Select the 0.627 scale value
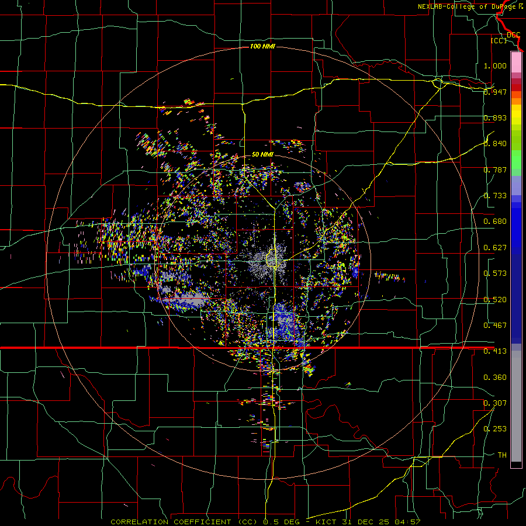The width and height of the screenshot is (526, 526). point(495,248)
